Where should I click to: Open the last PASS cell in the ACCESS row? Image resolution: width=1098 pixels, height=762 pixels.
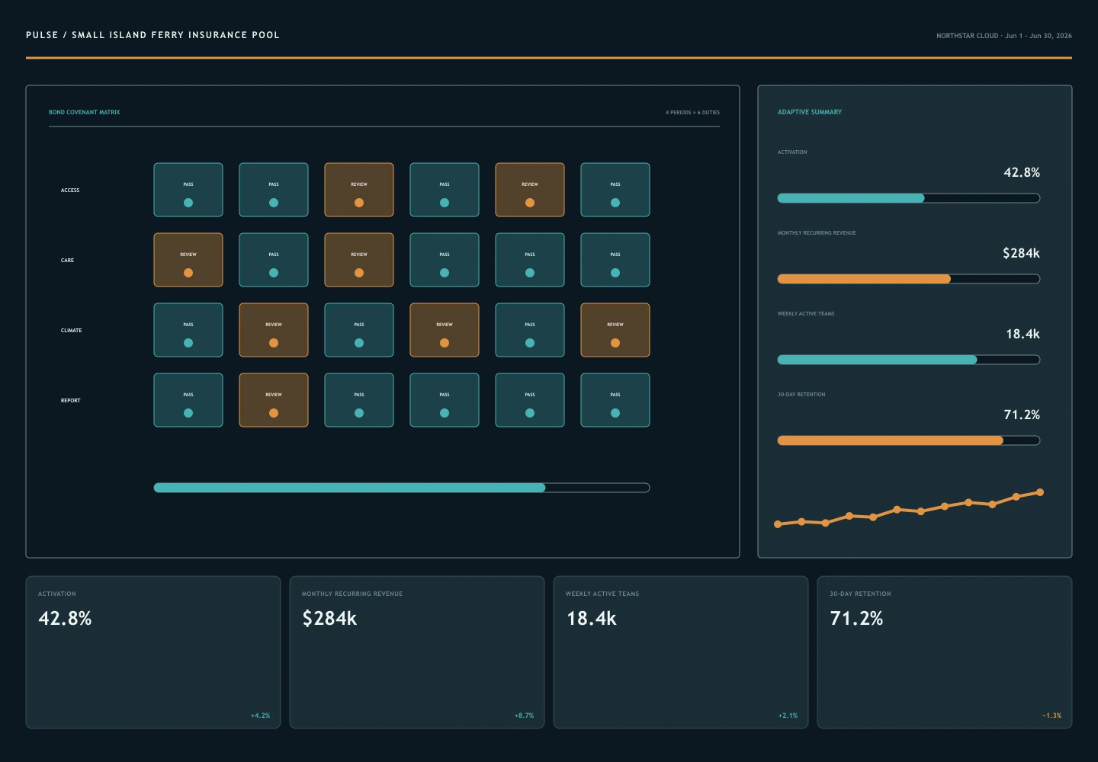click(x=615, y=190)
